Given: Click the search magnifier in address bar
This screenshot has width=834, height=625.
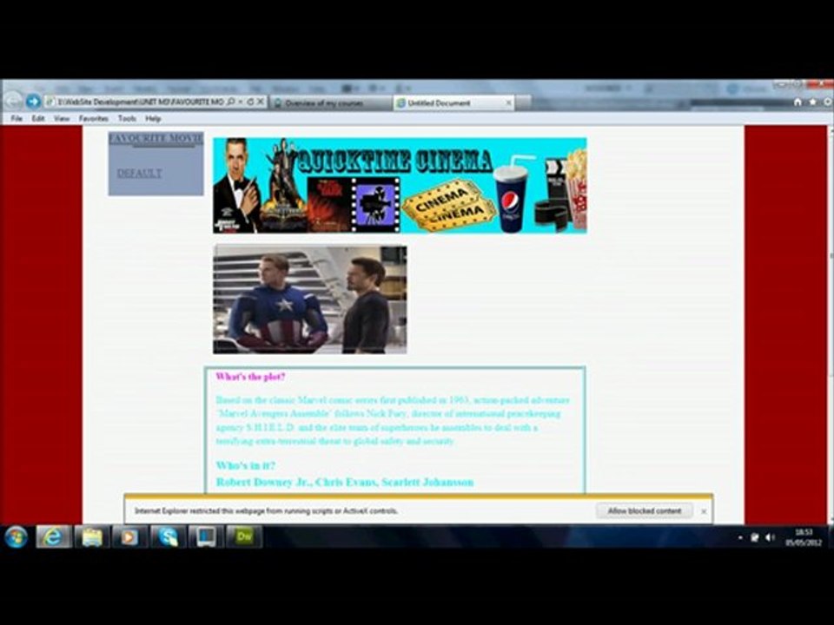Looking at the screenshot, I should coord(231,101).
